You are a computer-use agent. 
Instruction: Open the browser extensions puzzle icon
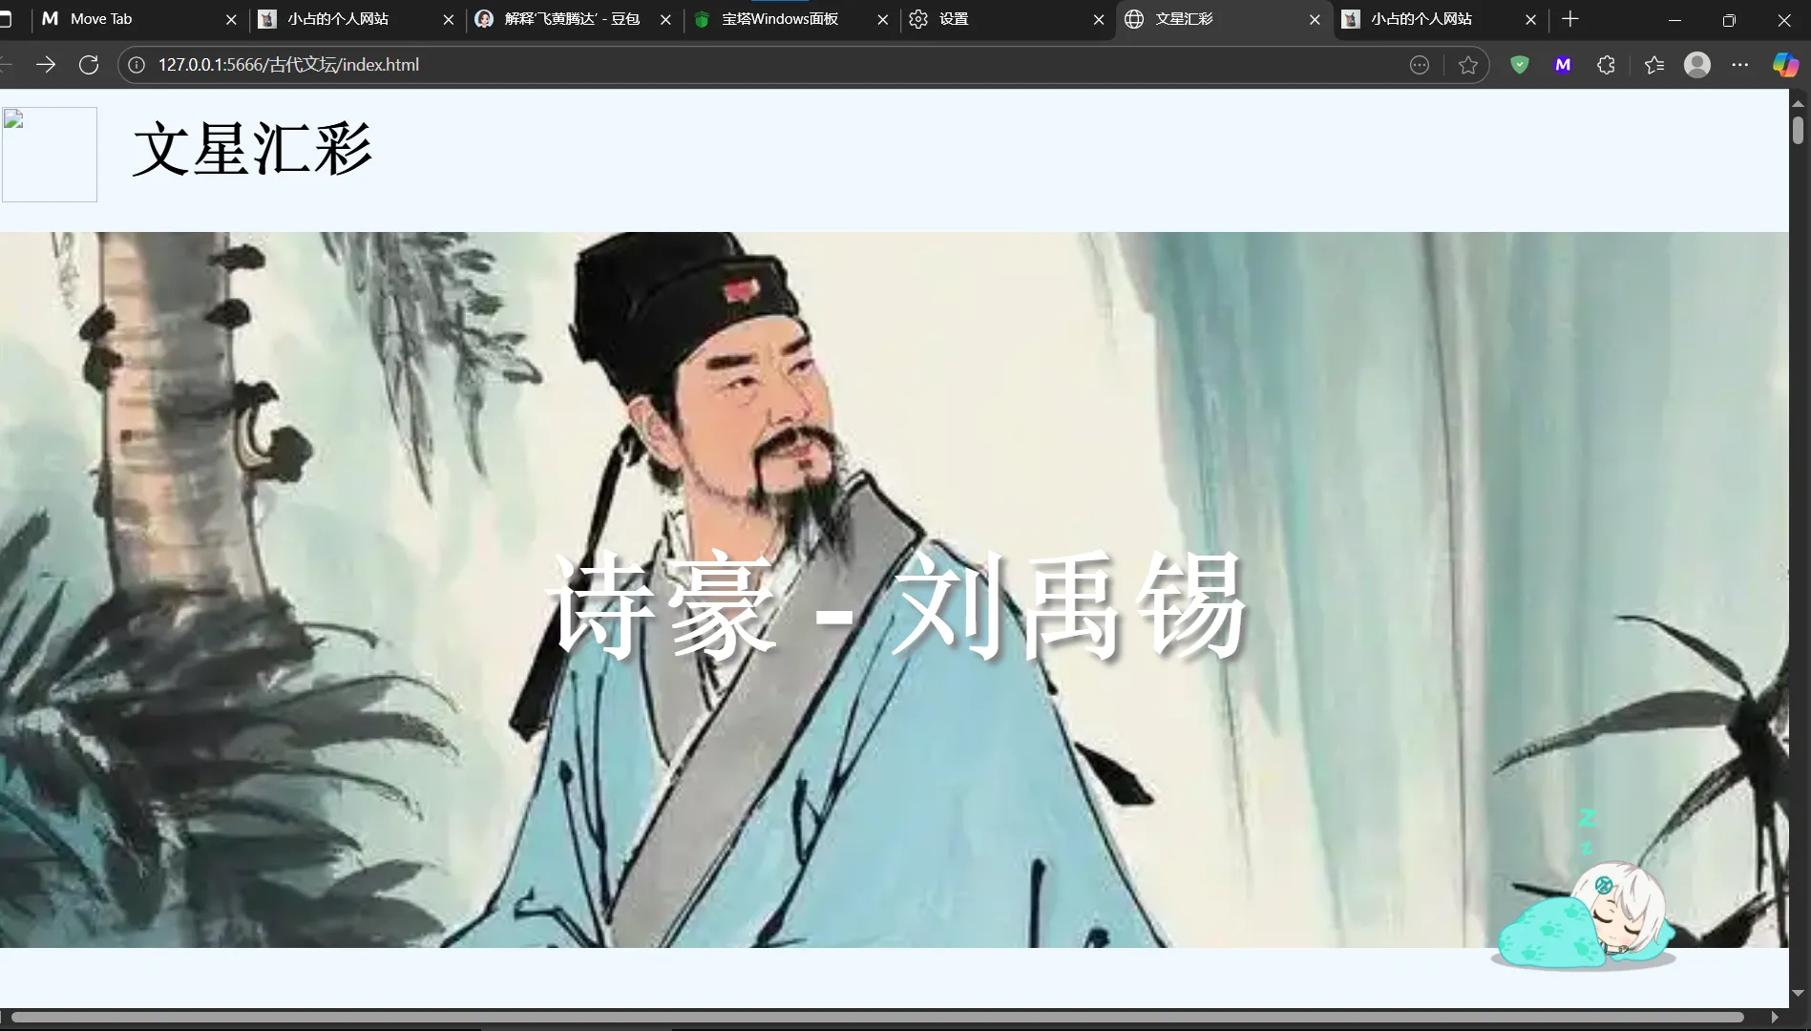(x=1606, y=65)
